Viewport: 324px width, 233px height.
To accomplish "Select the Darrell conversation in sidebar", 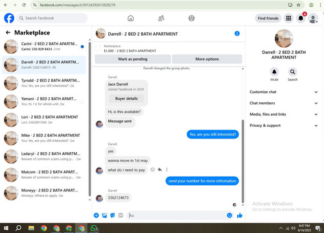I will pos(44,65).
